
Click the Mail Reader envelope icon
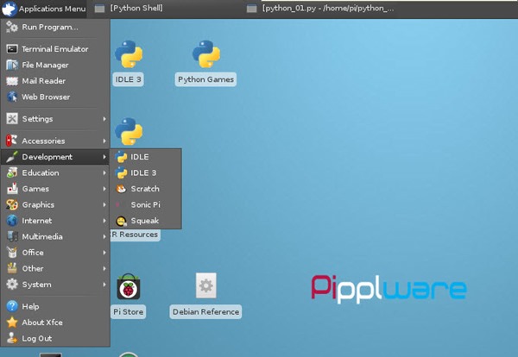[12, 81]
